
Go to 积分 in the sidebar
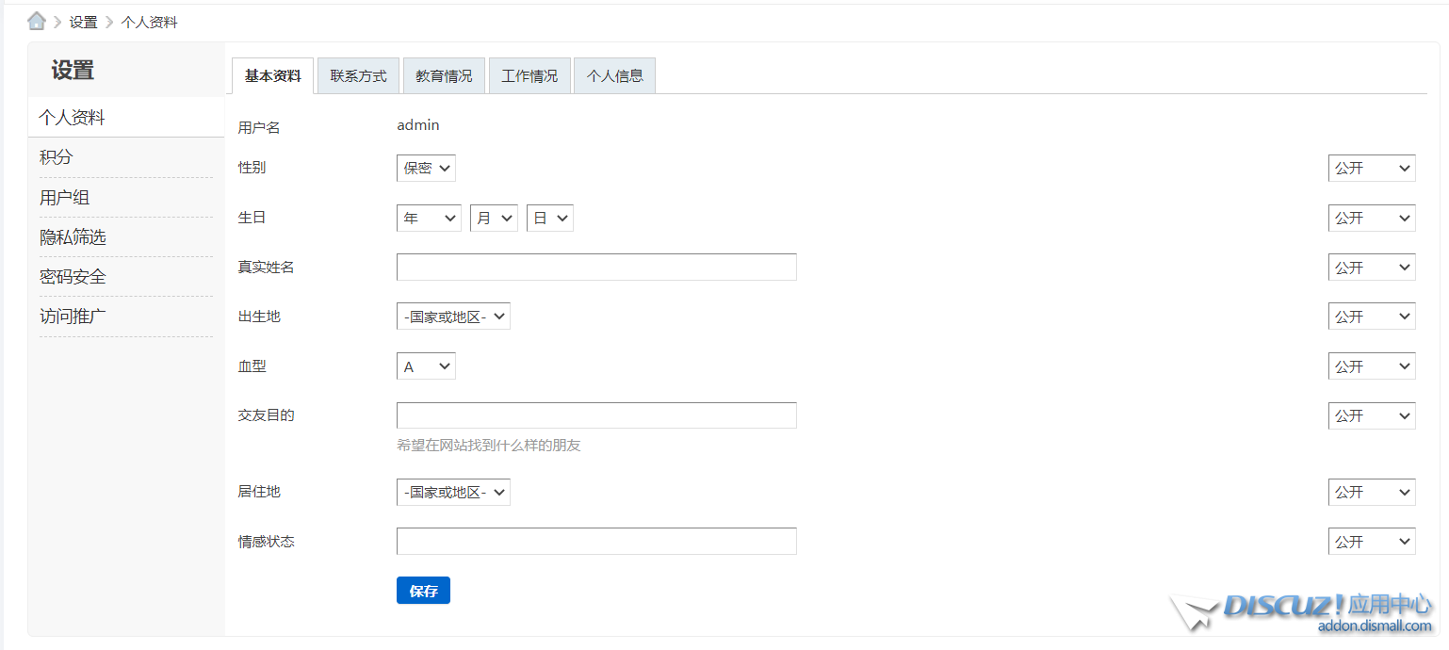pos(56,157)
